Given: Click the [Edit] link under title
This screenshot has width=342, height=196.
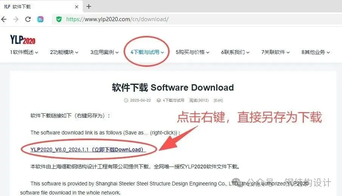Looking at the screenshot, I should coord(218,100).
